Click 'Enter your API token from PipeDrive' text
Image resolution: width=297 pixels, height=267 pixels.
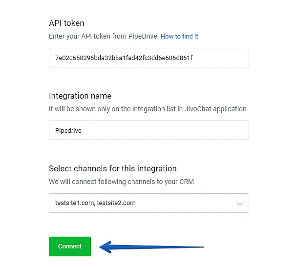[104, 37]
